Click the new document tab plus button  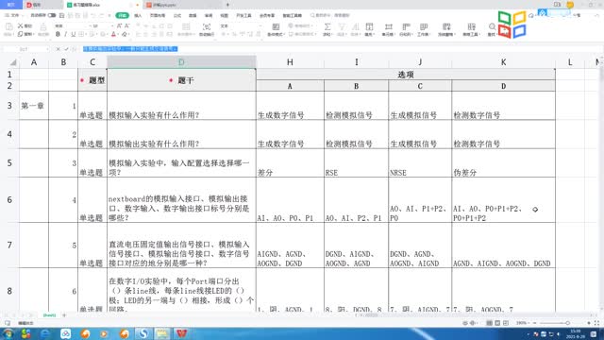point(227,5)
